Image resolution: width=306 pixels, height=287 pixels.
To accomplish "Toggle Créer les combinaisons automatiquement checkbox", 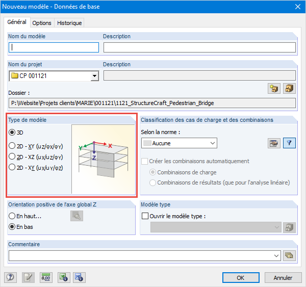I will 144,162.
